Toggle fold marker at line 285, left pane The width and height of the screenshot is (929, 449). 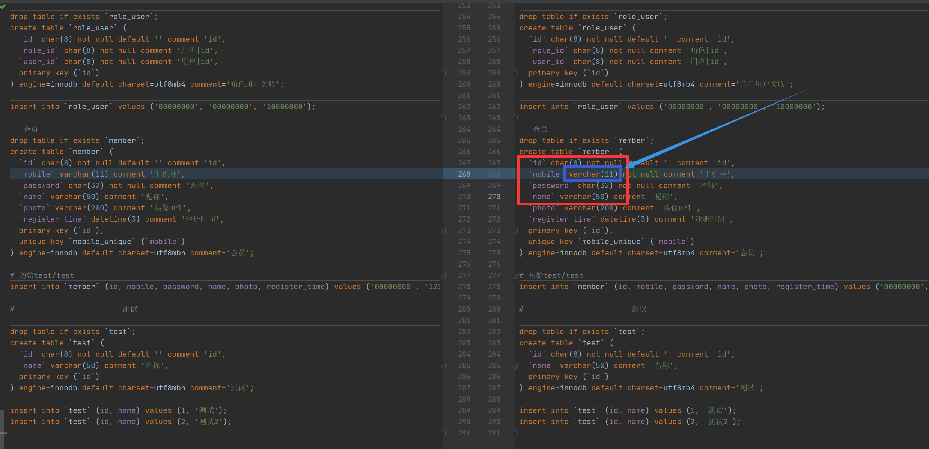pos(443,365)
